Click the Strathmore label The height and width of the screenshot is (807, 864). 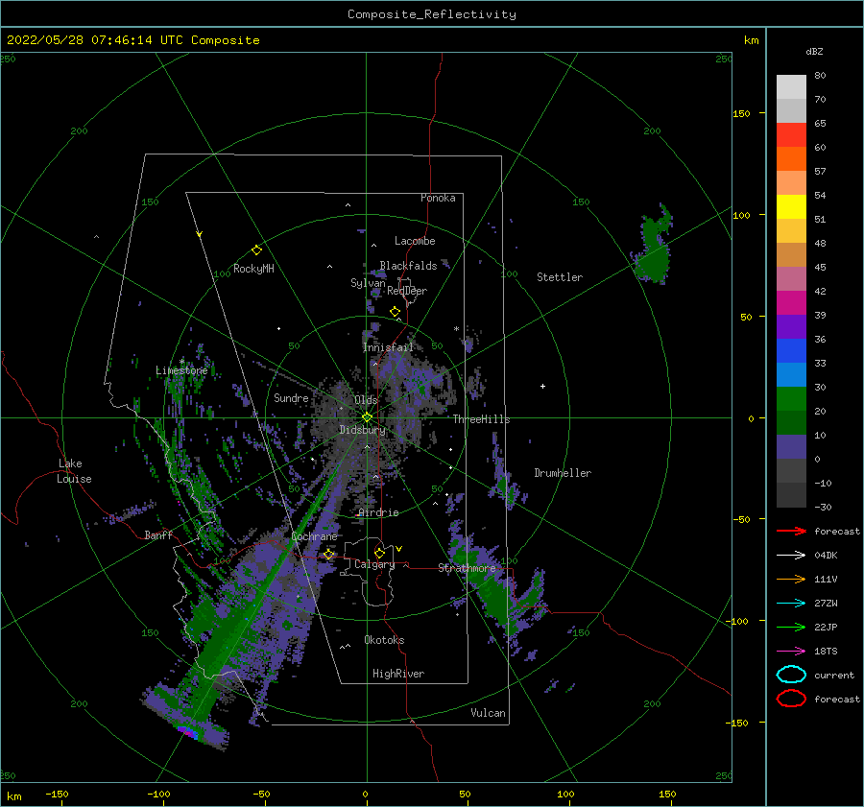pyautogui.click(x=467, y=568)
